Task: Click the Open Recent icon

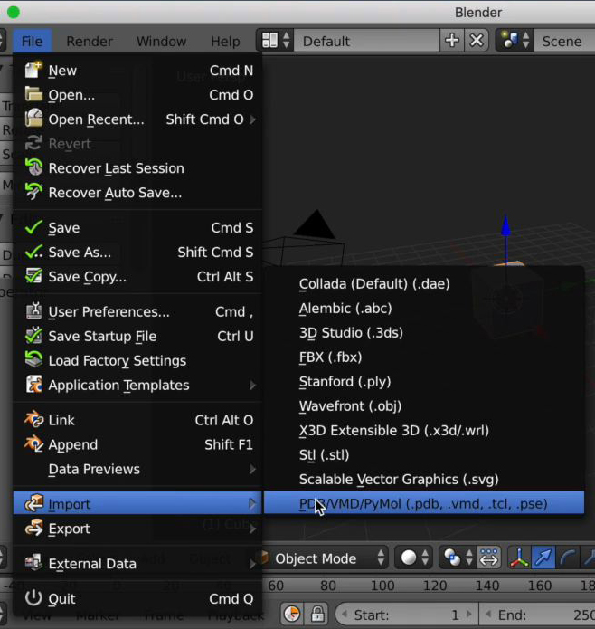Action: 33,119
